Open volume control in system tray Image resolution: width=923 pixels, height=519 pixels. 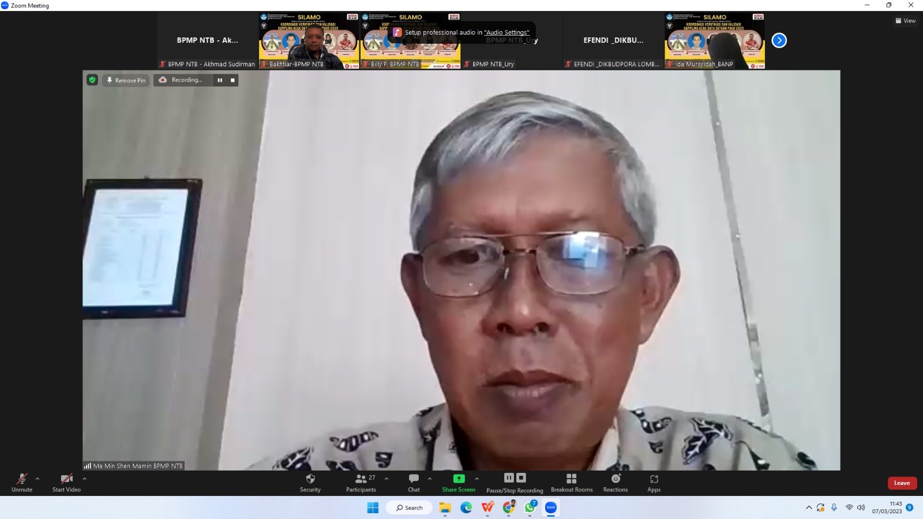coord(861,507)
